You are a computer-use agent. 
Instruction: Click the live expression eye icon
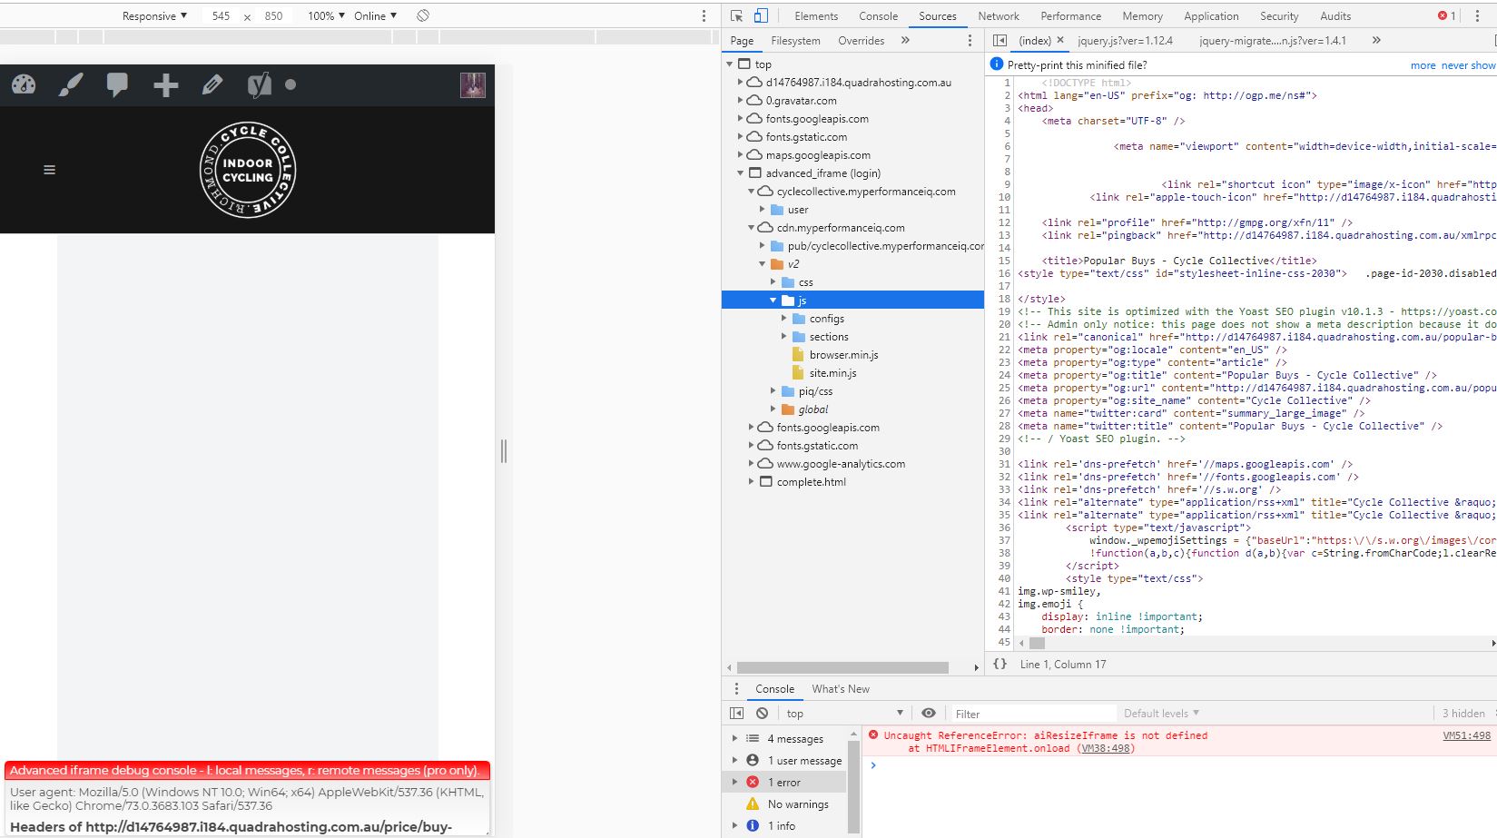928,714
